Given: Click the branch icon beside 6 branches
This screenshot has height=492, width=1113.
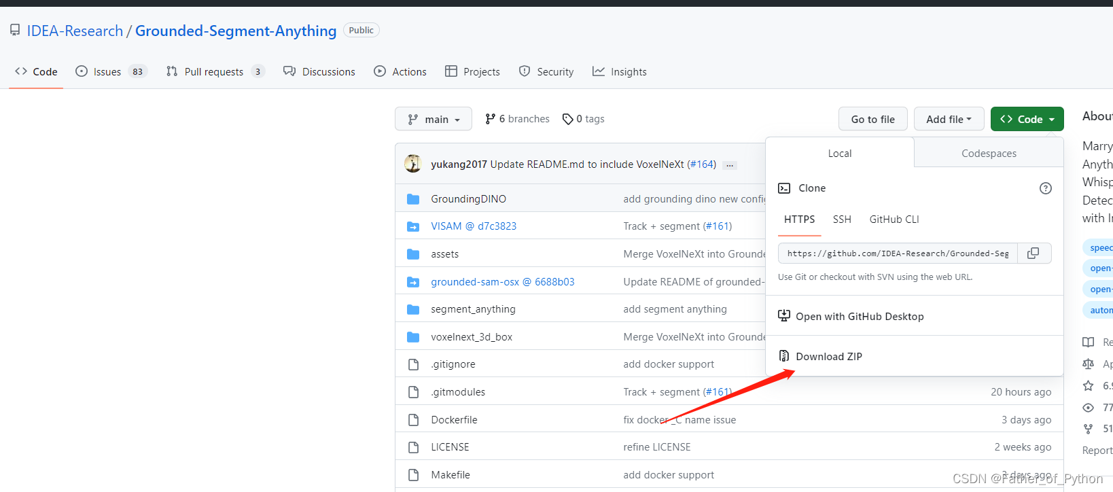Looking at the screenshot, I should 491,119.
